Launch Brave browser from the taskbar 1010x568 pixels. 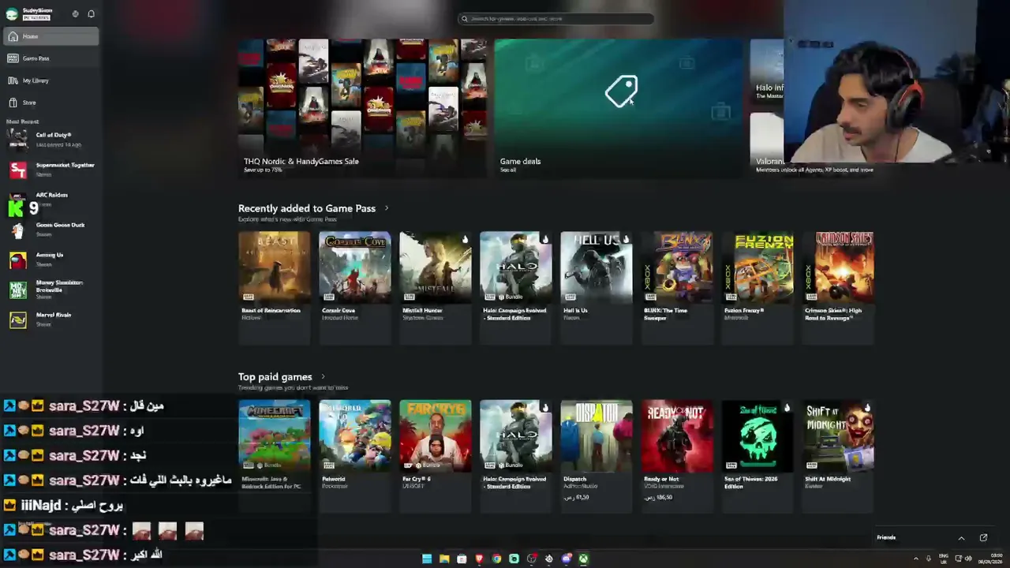479,559
